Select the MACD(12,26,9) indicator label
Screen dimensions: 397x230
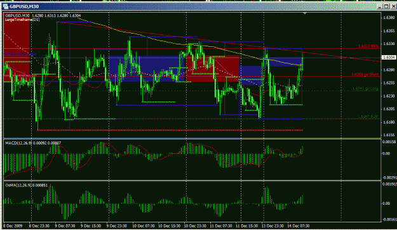(x=33, y=143)
